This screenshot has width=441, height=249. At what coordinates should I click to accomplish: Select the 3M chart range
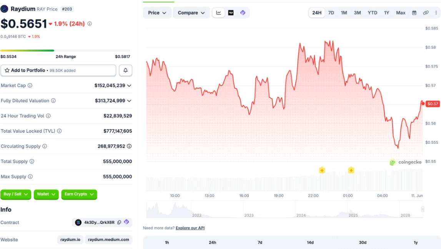point(357,13)
